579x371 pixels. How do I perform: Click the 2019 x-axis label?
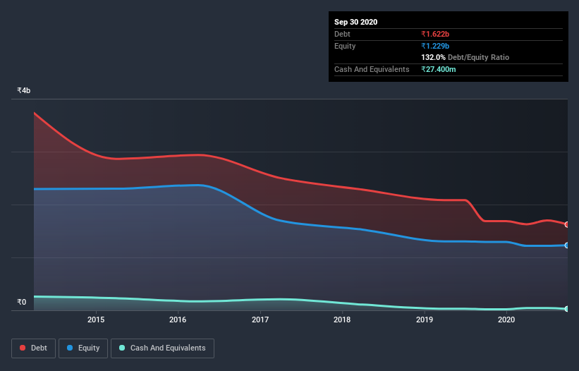point(425,320)
